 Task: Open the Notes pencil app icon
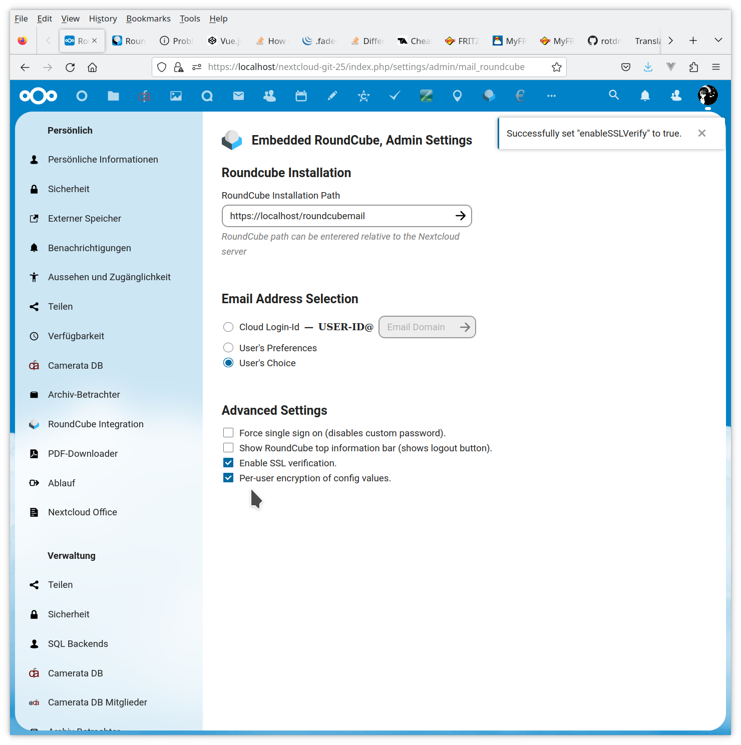pos(332,96)
